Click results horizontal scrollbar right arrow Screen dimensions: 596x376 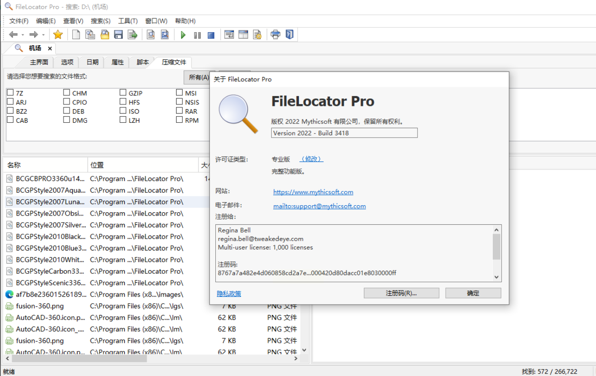(x=295, y=359)
